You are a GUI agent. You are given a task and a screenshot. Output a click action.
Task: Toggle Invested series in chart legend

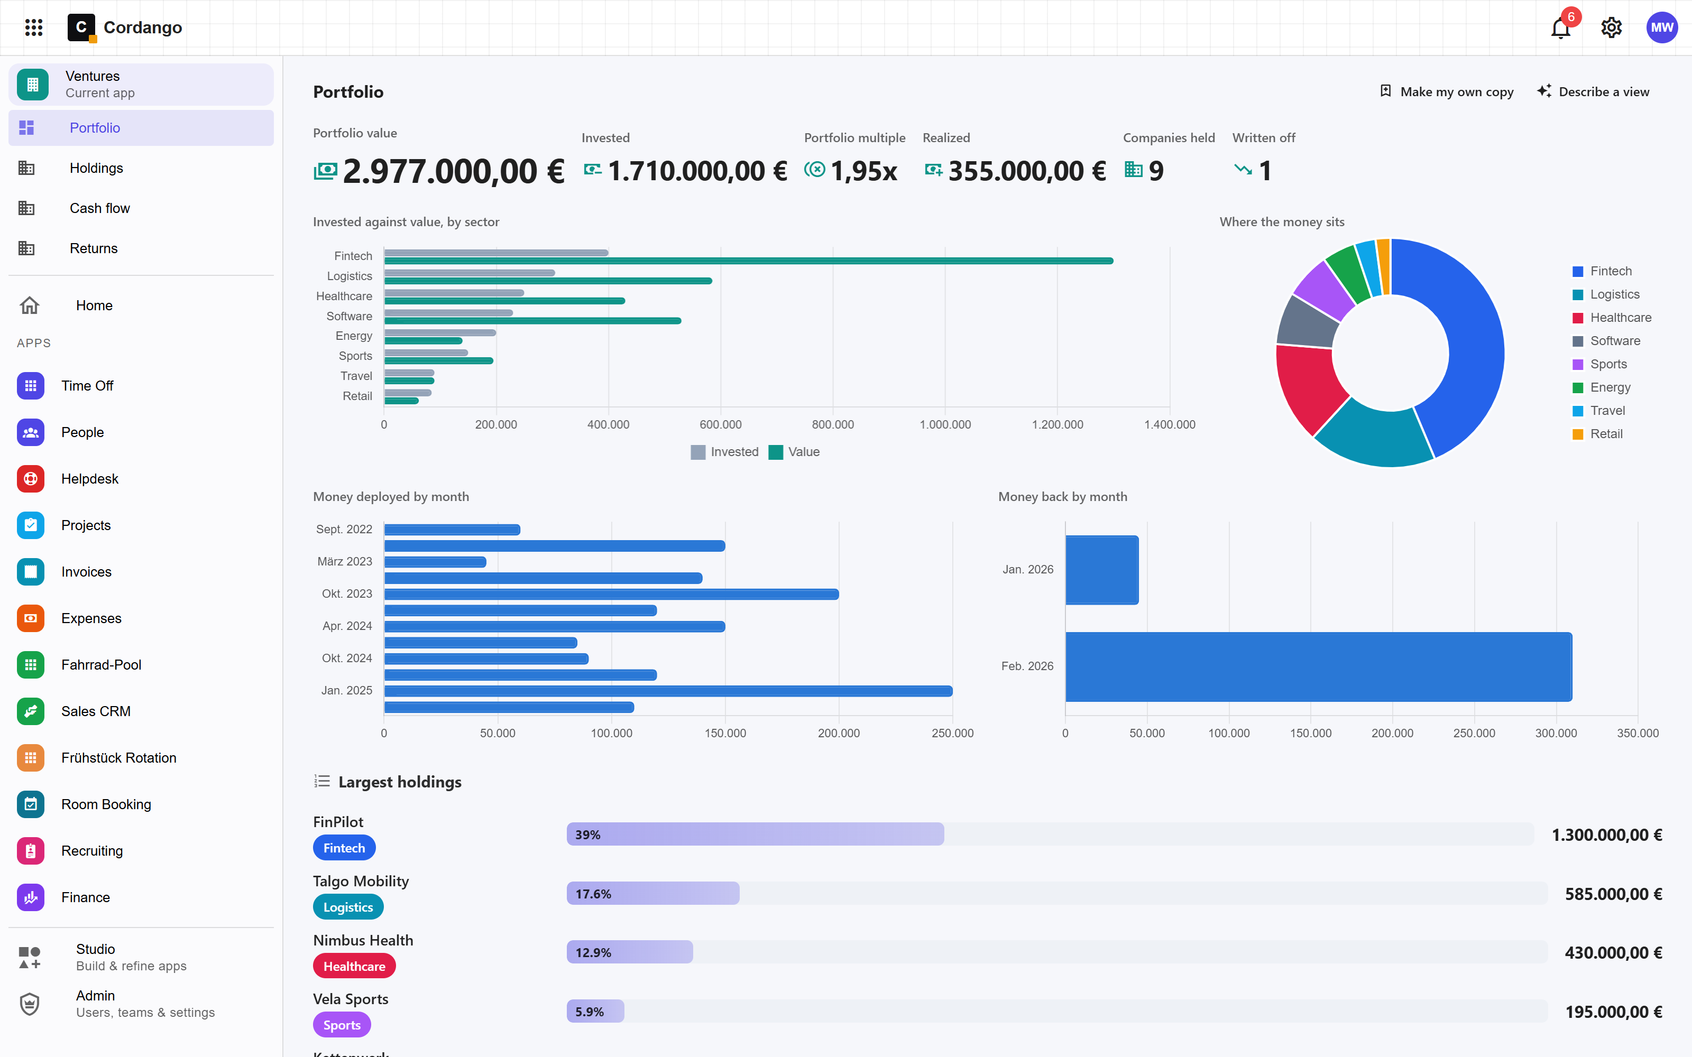point(724,452)
